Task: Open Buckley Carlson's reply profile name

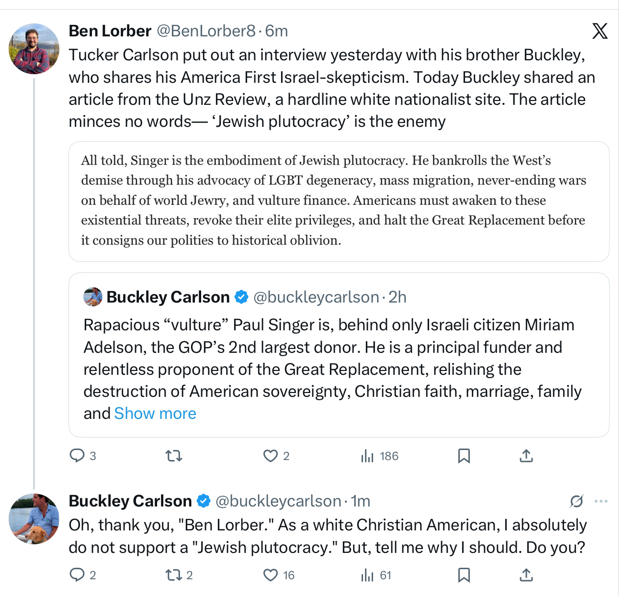Action: pyautogui.click(x=130, y=501)
